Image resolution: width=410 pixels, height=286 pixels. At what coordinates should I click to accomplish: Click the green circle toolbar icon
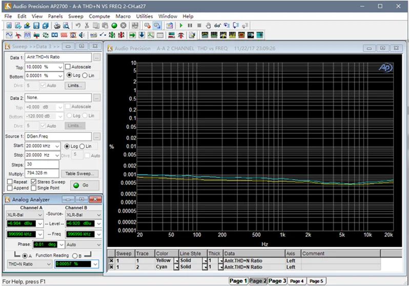click(114, 25)
